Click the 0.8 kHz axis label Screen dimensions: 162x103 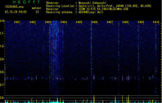pos(2,72)
